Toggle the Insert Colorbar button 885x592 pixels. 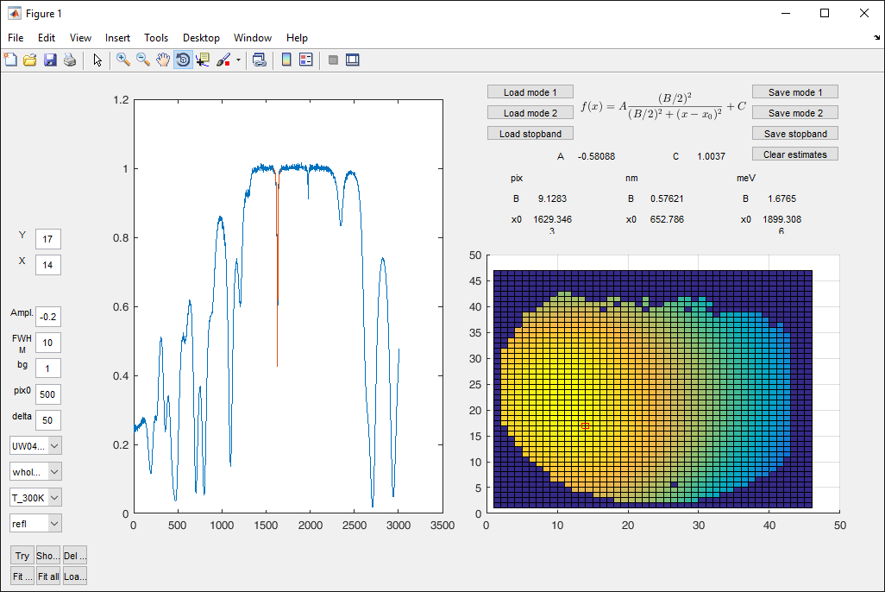coord(286,60)
